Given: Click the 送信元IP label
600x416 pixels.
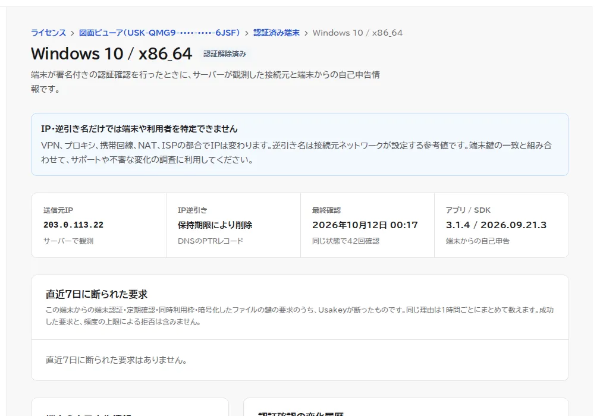Looking at the screenshot, I should click(58, 210).
